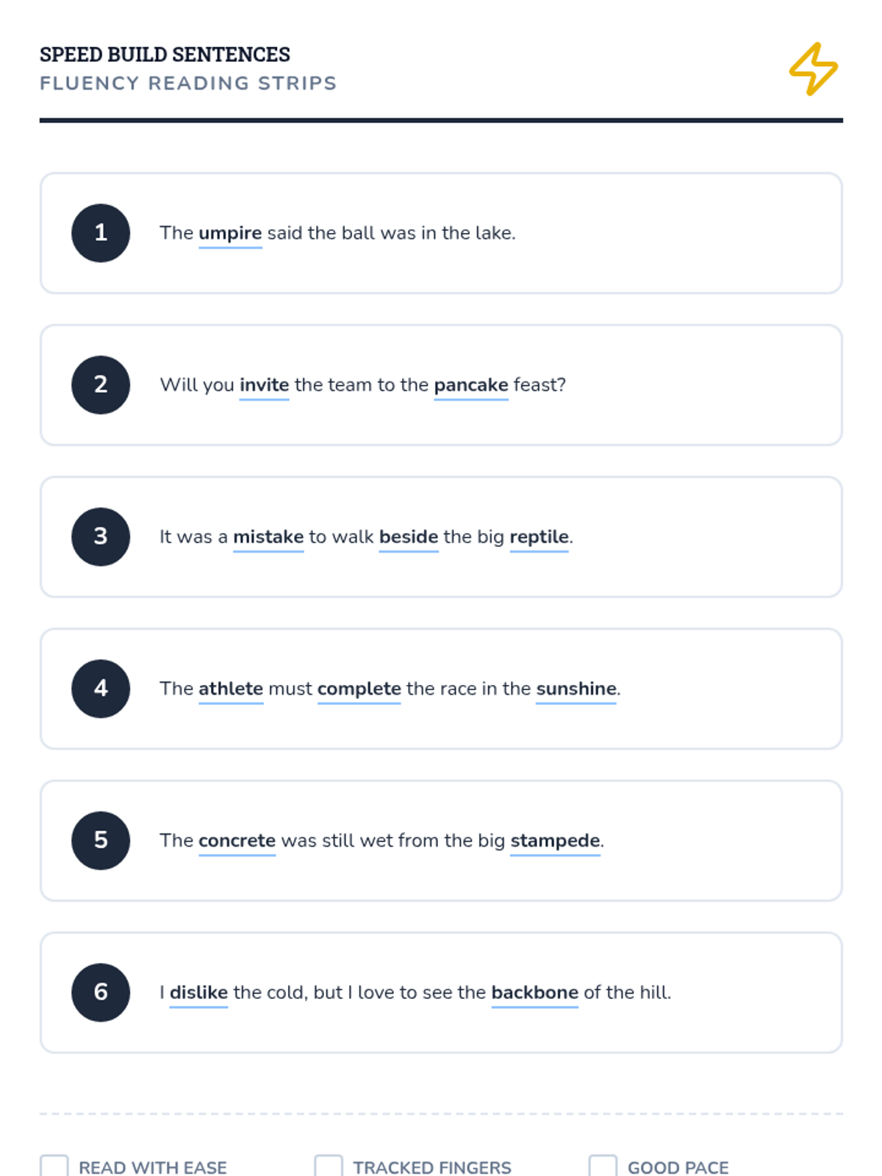Tap the number 4 circle badge
This screenshot has width=882, height=1176.
[x=101, y=689]
